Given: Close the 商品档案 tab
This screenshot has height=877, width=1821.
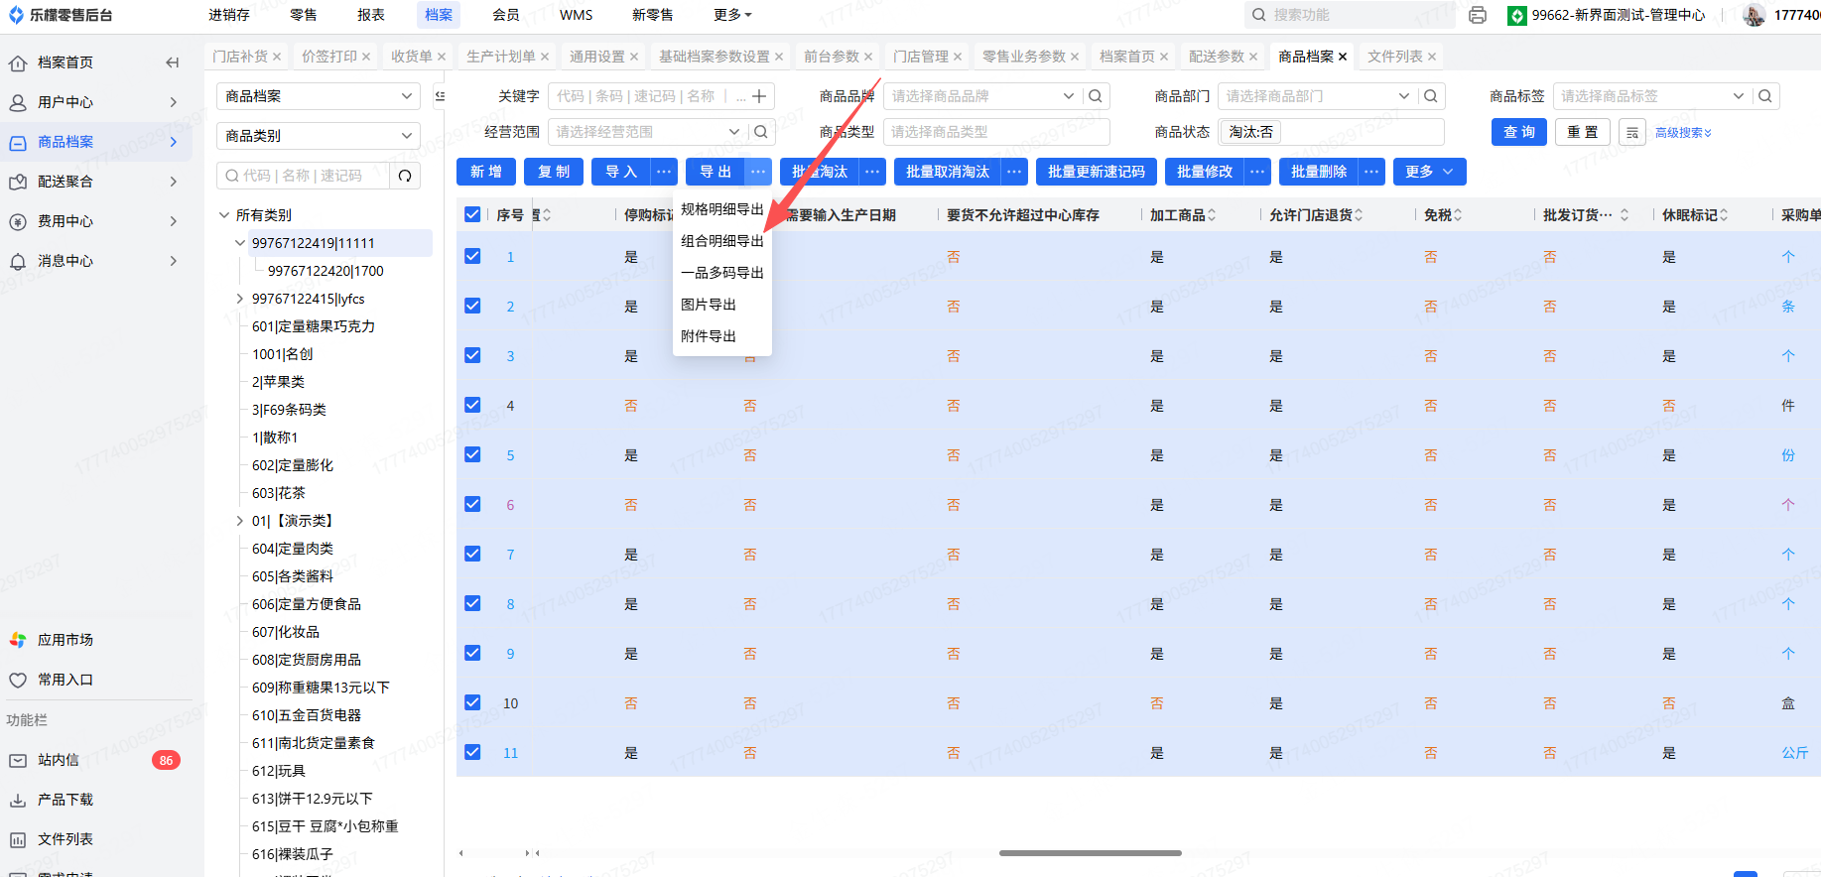Looking at the screenshot, I should click(x=1343, y=57).
